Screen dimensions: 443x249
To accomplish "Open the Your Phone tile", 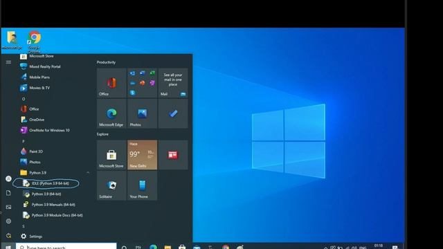I will coord(143,186).
